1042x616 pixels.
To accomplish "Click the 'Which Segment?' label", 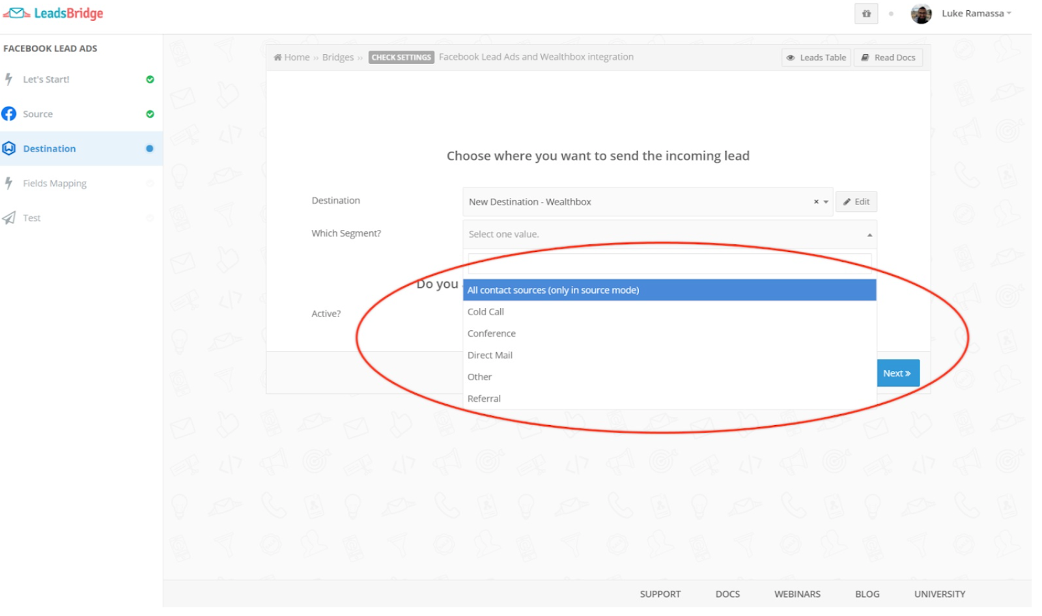I will [x=346, y=233].
